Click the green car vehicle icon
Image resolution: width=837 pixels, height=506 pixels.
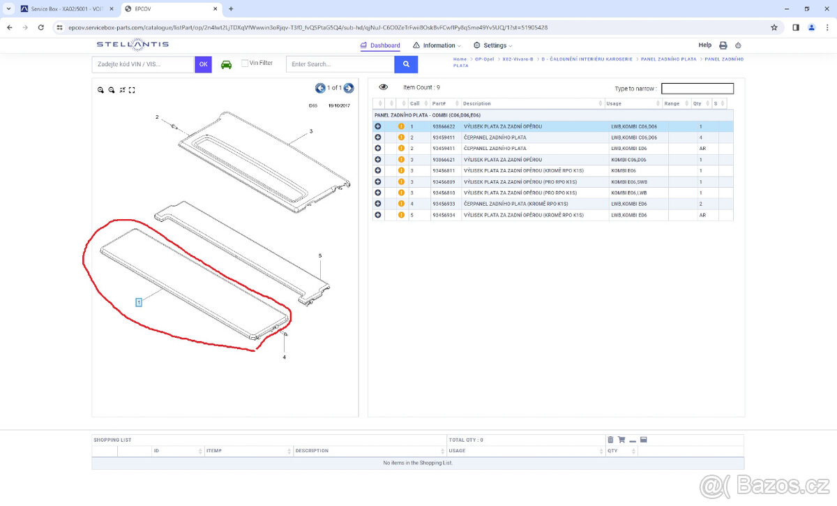(x=226, y=64)
